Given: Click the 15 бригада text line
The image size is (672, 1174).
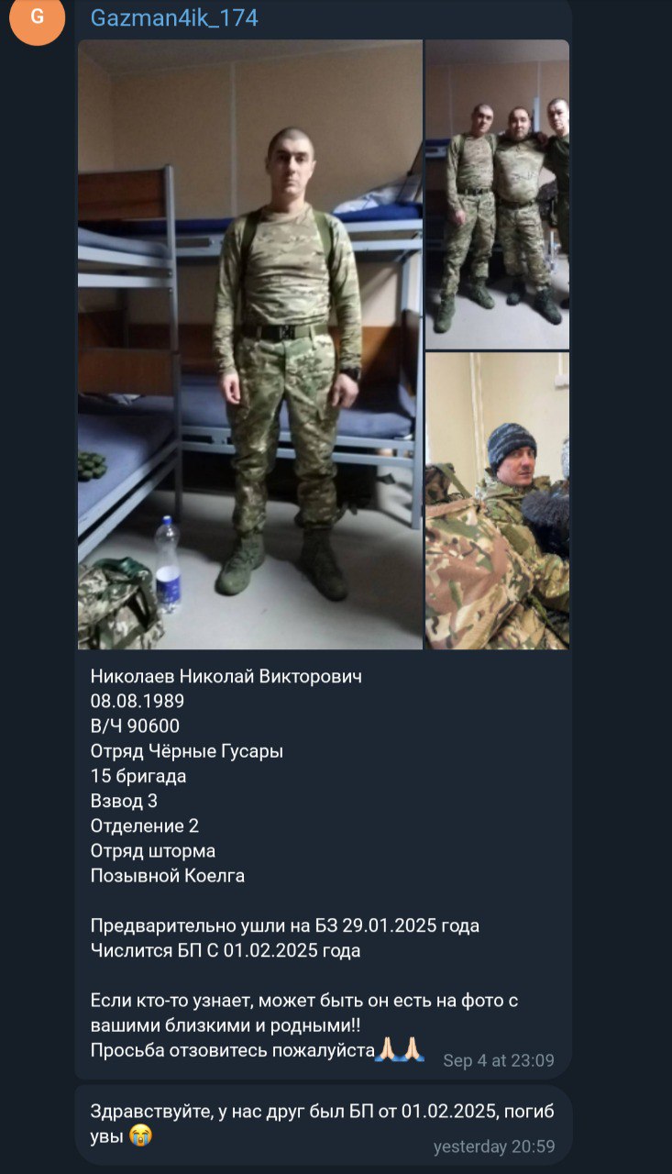Looking at the screenshot, I should (138, 776).
